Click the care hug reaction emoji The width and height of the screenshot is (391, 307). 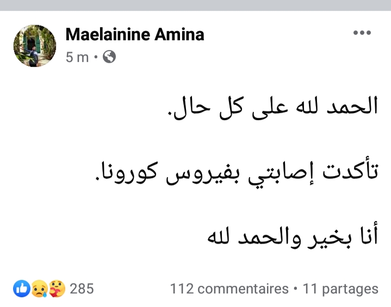pyautogui.click(x=55, y=288)
